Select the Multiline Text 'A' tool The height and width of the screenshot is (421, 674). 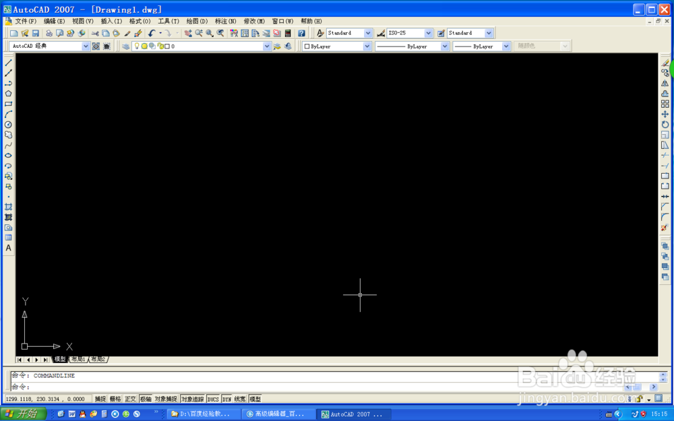[x=8, y=248]
